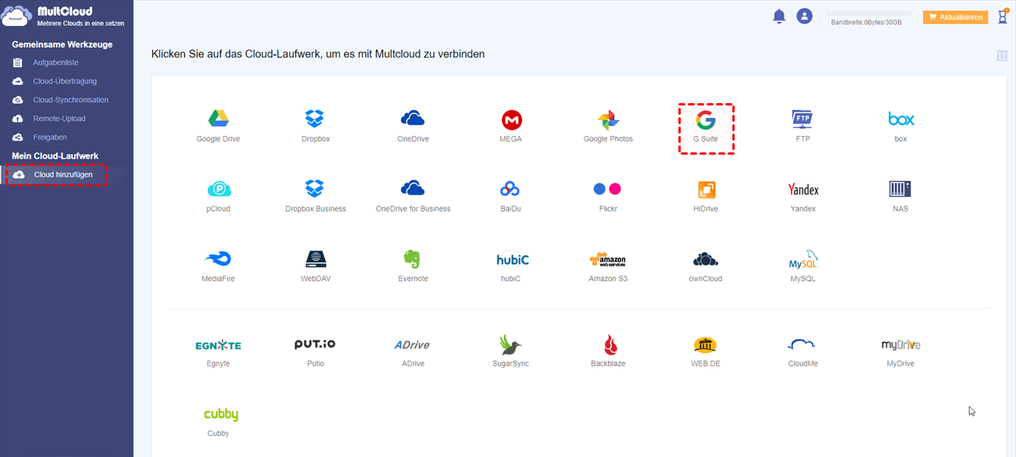Viewport: 1016px width, 457px height.
Task: Click Cloud hinzufügen in the sidebar
Action: [63, 174]
